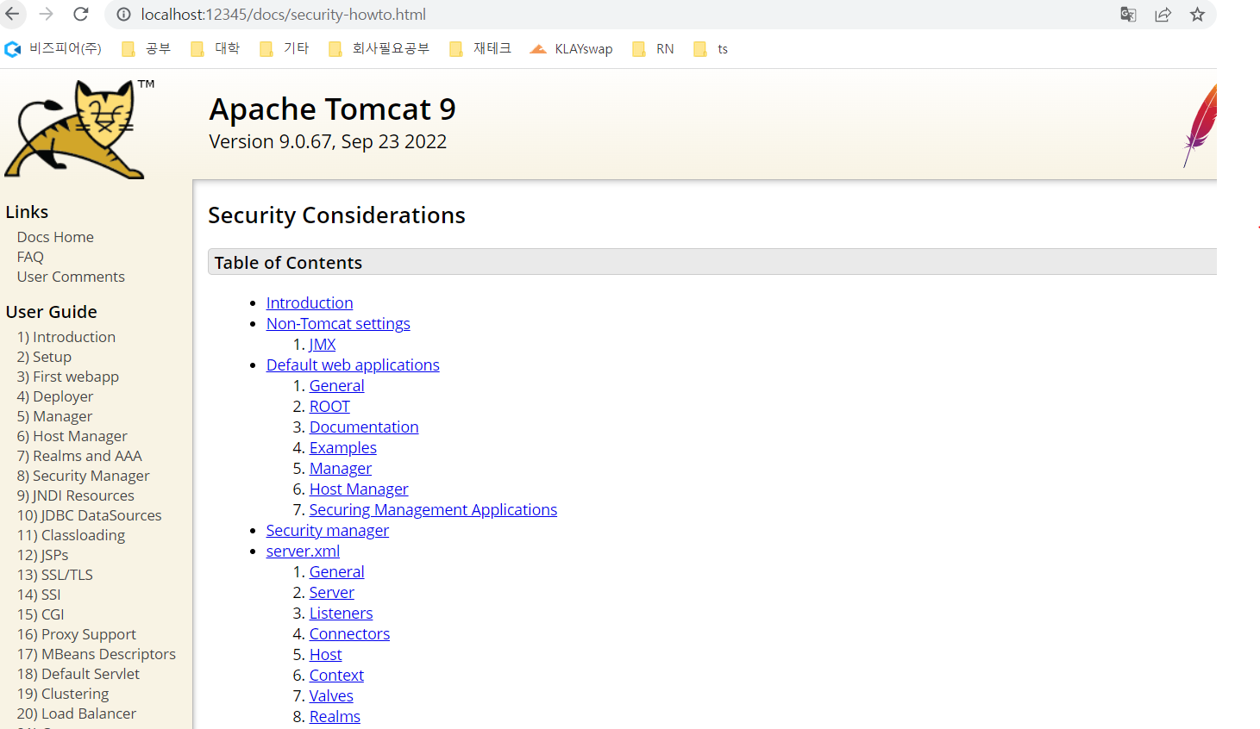Jump to Connectors subsection
The width and height of the screenshot is (1260, 729).
(x=349, y=634)
